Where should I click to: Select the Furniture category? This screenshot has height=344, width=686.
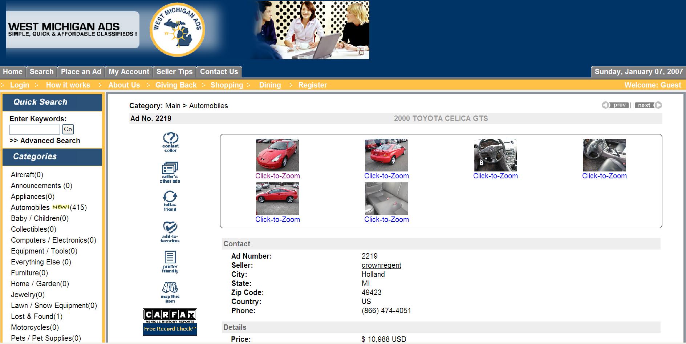(29, 273)
